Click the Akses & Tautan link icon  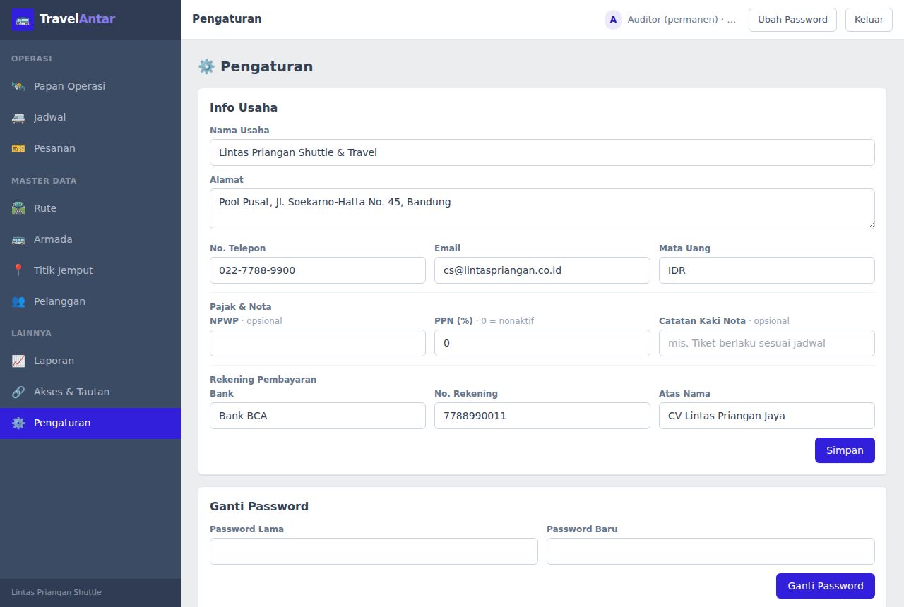(18, 392)
